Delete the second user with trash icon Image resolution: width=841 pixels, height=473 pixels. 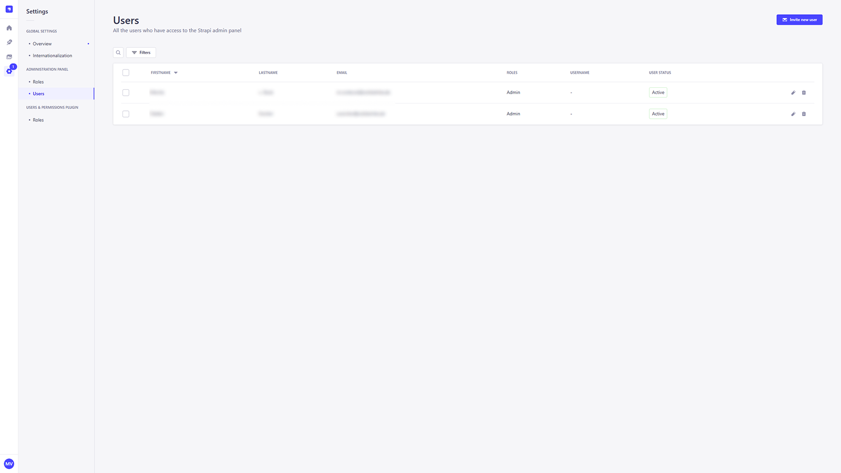[x=804, y=114]
